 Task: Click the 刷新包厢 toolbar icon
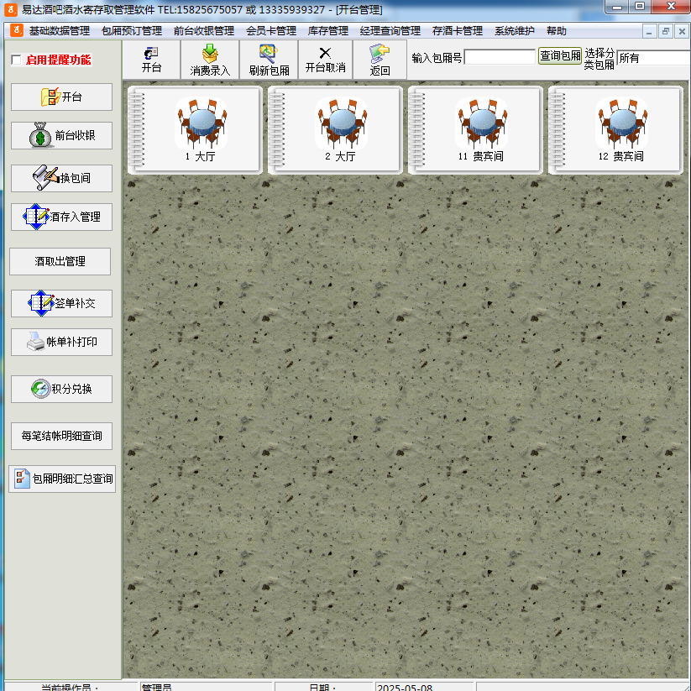point(269,60)
